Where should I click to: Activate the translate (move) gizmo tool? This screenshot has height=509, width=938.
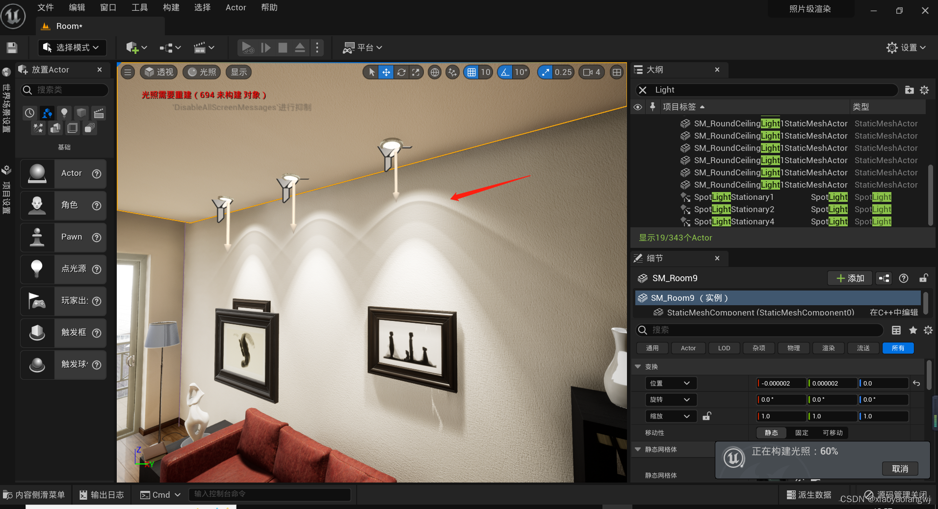pos(386,73)
